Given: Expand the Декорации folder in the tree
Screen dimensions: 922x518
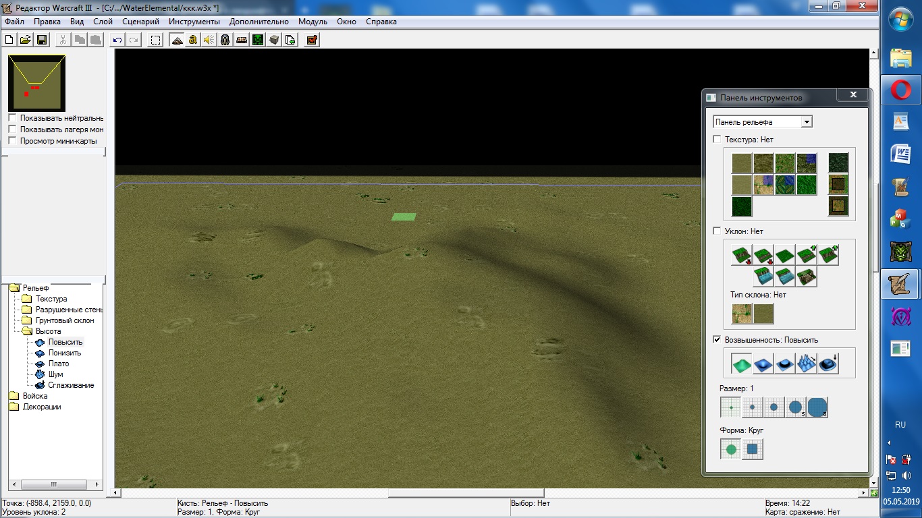Looking at the screenshot, I should point(14,407).
